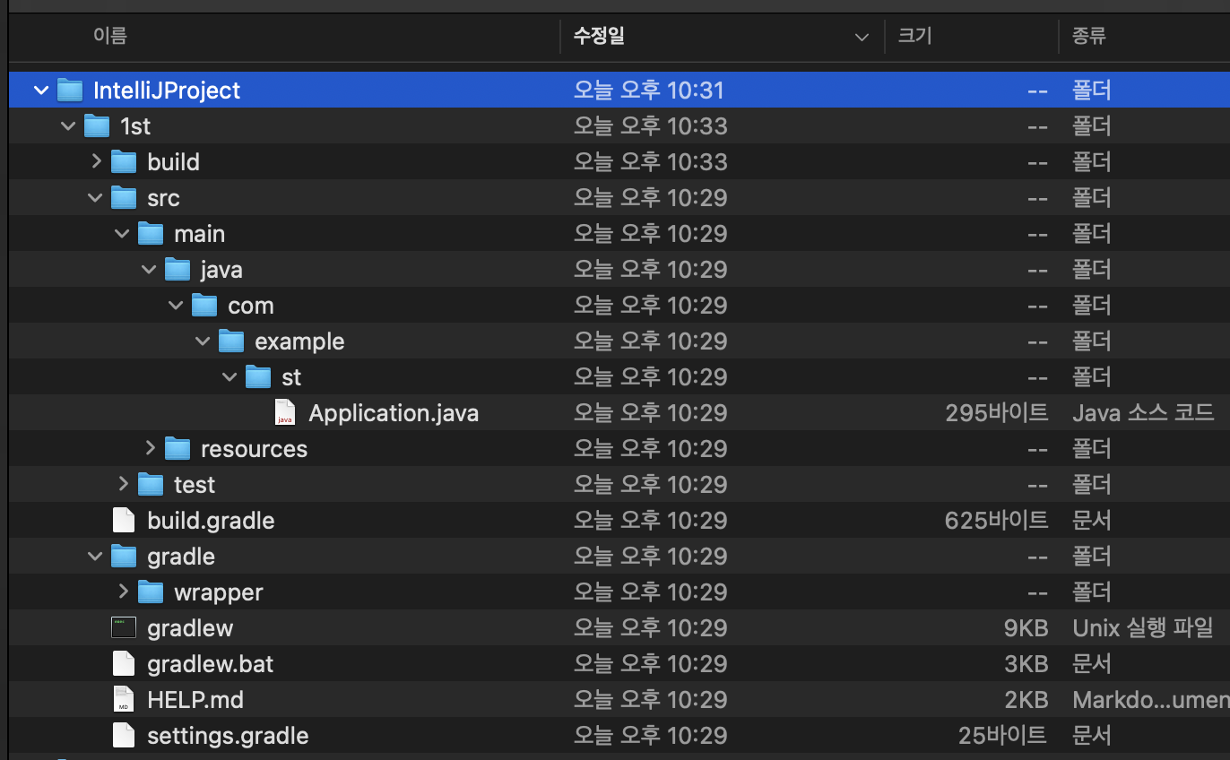Select the HELP.md file name
This screenshot has width=1230, height=760.
195,700
